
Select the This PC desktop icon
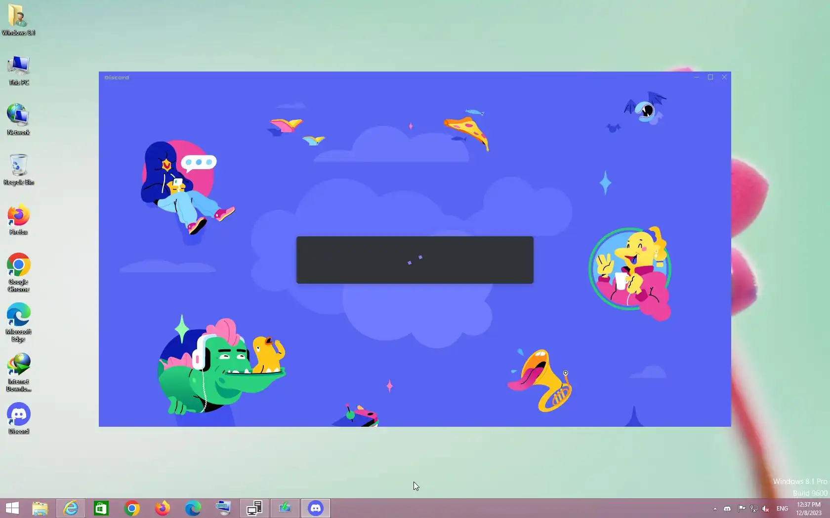18,70
